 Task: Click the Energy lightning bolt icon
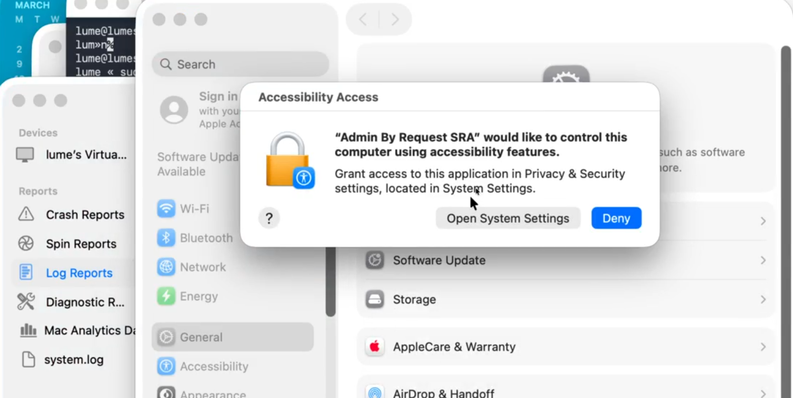(x=166, y=296)
